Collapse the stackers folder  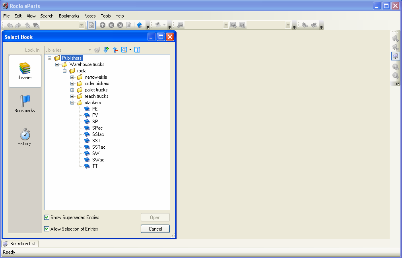[72, 103]
